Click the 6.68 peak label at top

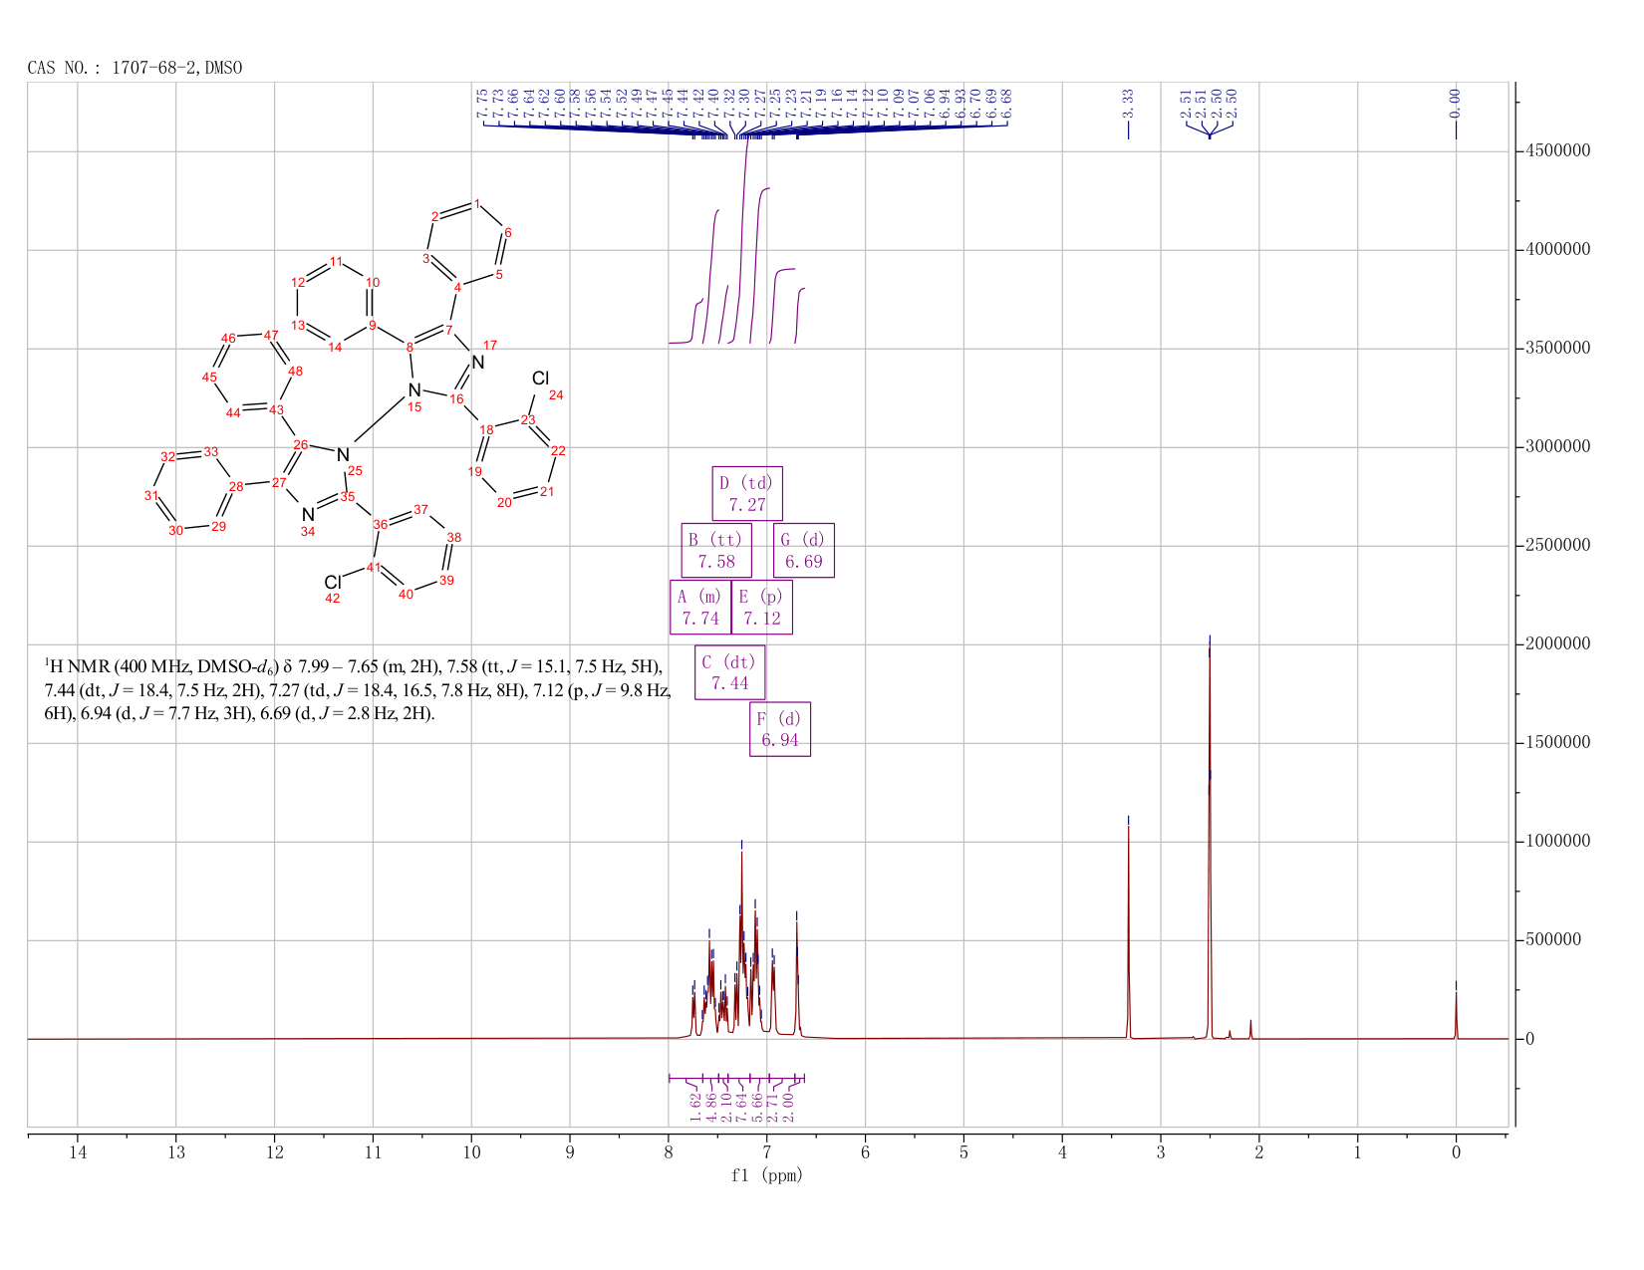[1006, 102]
